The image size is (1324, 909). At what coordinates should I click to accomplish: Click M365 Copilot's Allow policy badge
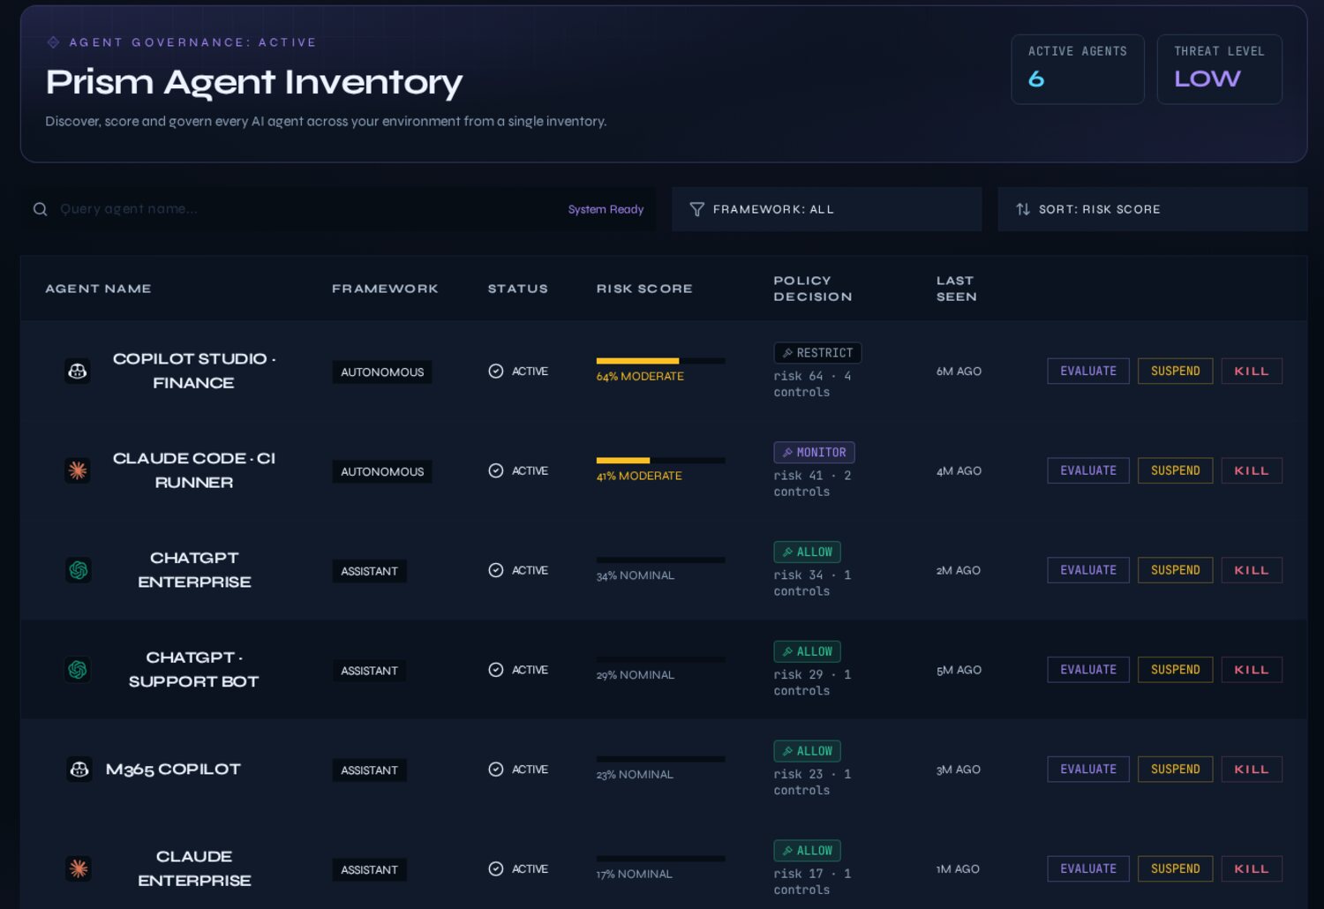[x=808, y=751]
